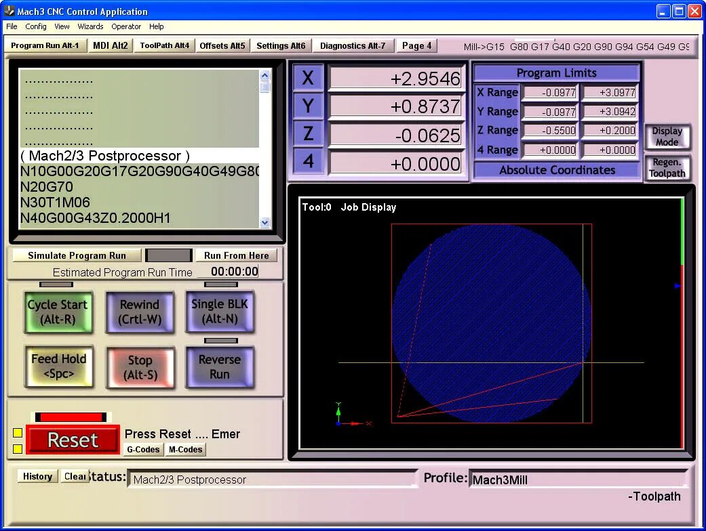Click the circular toolpath Job Display
The height and width of the screenshot is (531, 706).
tap(491, 323)
